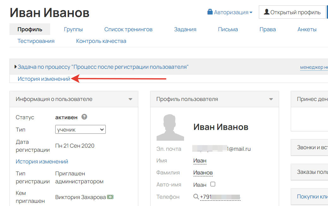This screenshot has height=206, width=328.
Task: Click the Открытый профиль button
Action: [x=292, y=12]
